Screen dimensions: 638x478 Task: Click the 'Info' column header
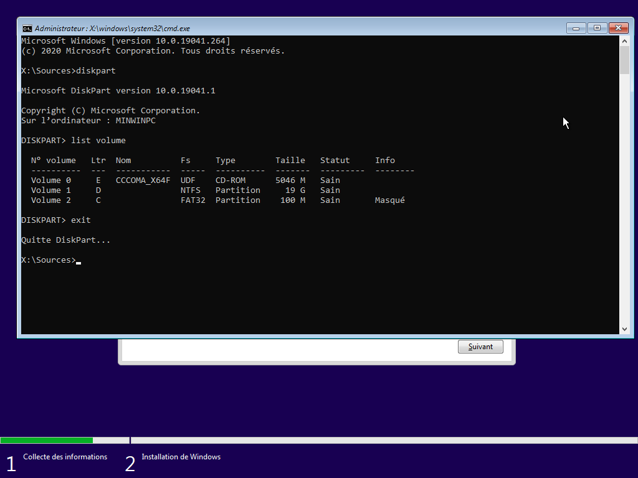(385, 160)
